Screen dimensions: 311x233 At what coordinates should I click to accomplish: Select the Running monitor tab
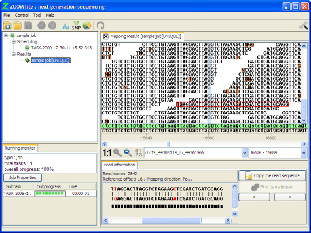20,148
